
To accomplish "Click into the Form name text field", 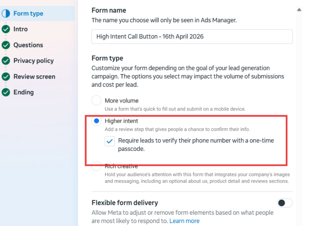I will [192, 37].
